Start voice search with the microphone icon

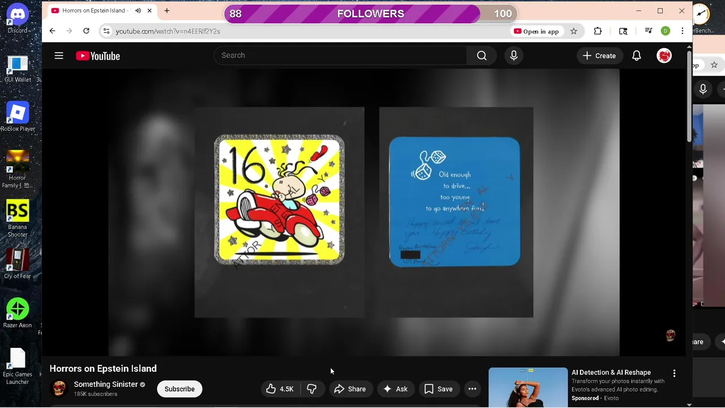(x=514, y=56)
